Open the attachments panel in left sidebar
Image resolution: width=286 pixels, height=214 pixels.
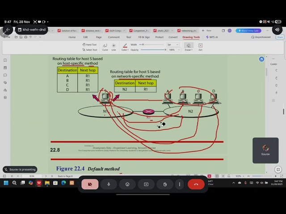[x=5, y=82]
